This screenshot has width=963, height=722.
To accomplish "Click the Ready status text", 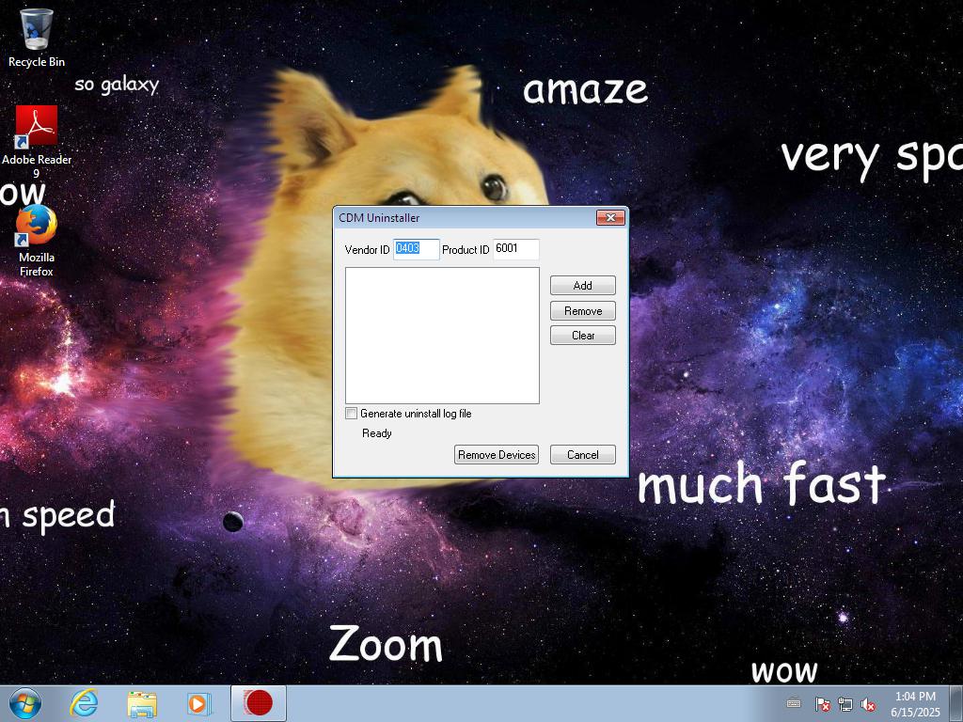I will 376,433.
